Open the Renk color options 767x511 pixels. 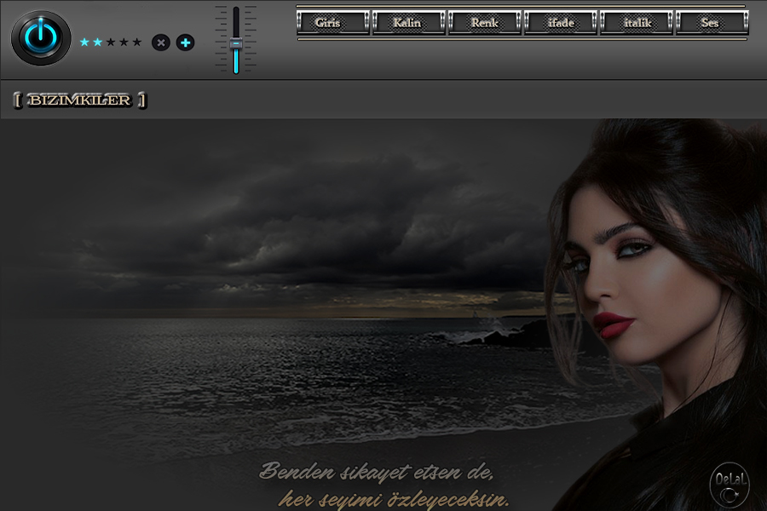[x=485, y=23]
